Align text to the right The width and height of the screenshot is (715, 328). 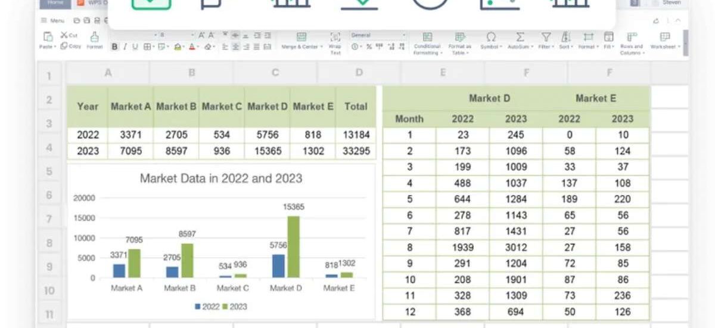click(x=246, y=47)
